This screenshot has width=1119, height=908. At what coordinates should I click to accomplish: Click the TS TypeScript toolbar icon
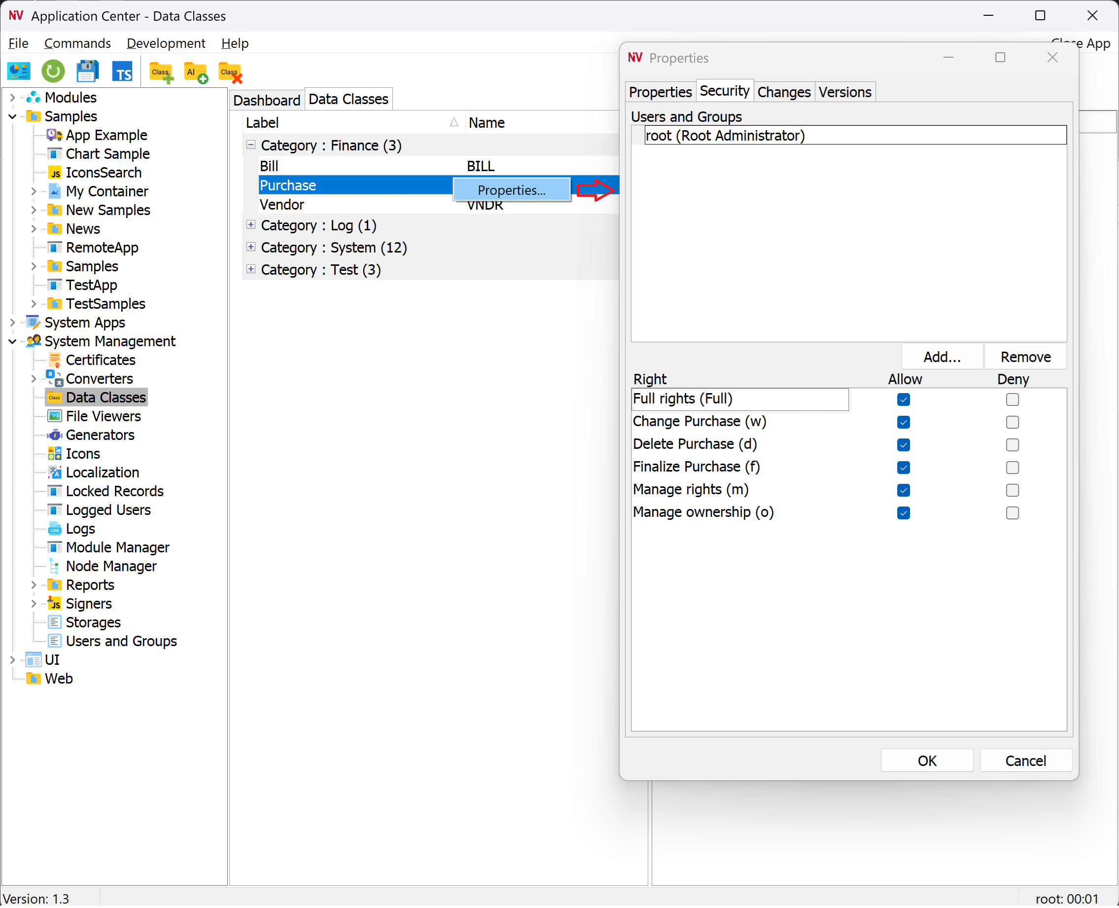[x=122, y=72]
